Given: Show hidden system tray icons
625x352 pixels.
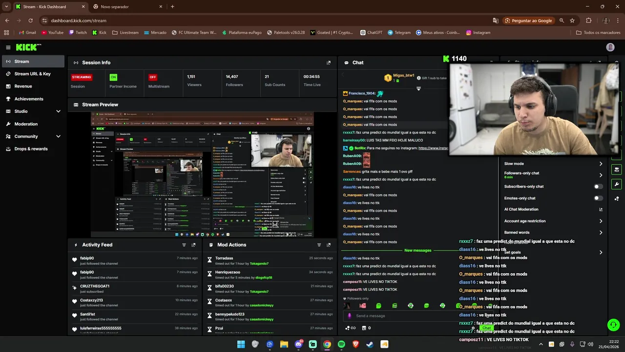Looking at the screenshot, I should pos(541,344).
